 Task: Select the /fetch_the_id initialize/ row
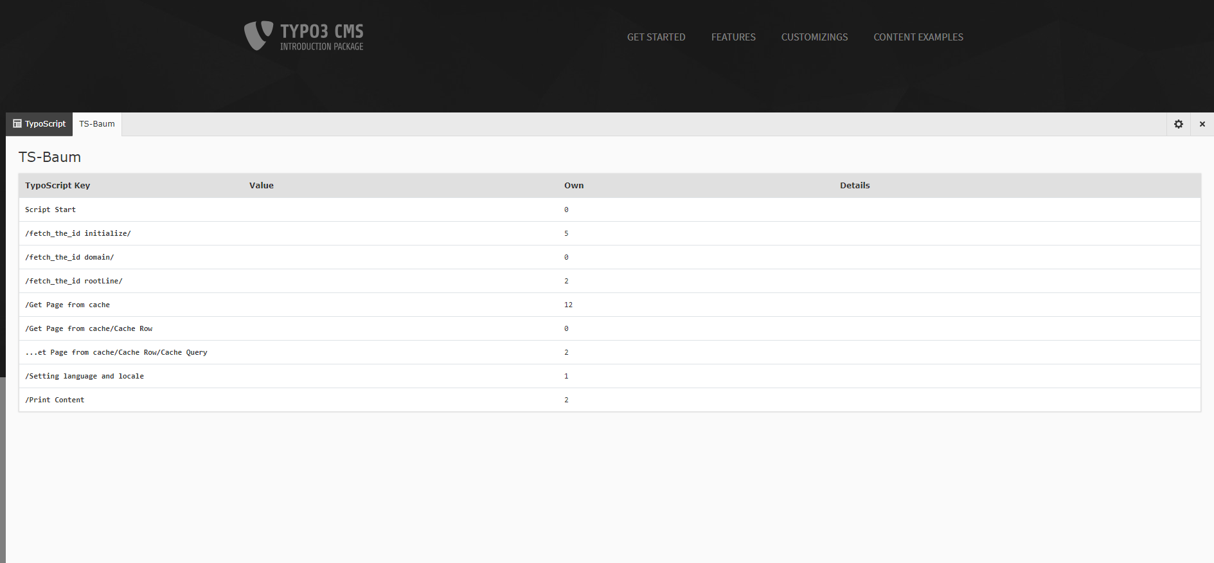click(609, 233)
